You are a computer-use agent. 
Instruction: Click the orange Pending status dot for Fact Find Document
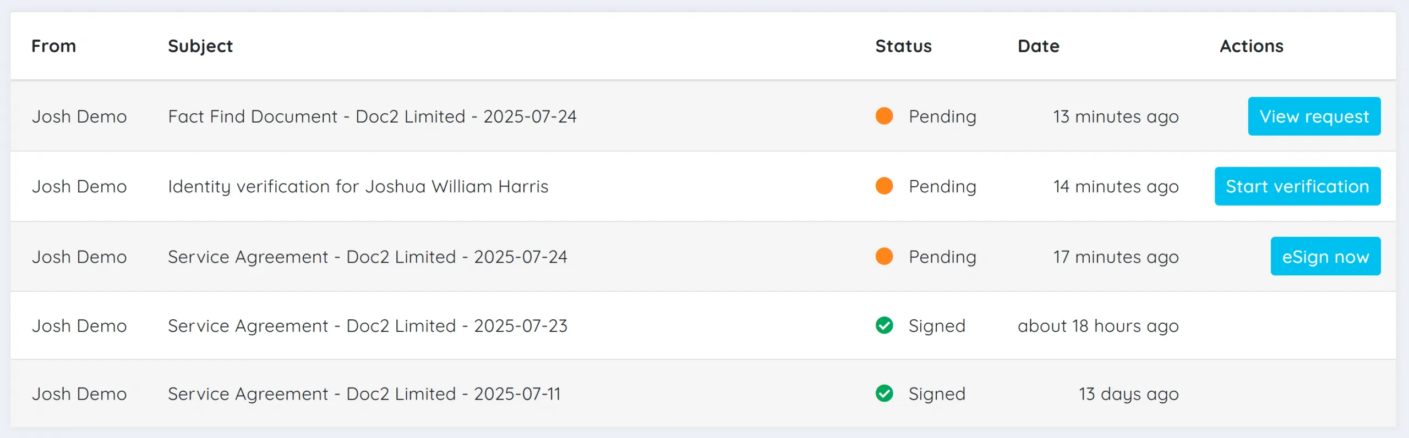click(x=884, y=116)
